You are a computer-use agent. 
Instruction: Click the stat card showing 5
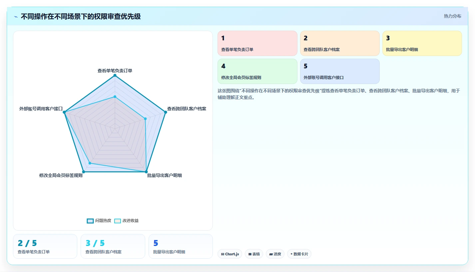coord(181,246)
